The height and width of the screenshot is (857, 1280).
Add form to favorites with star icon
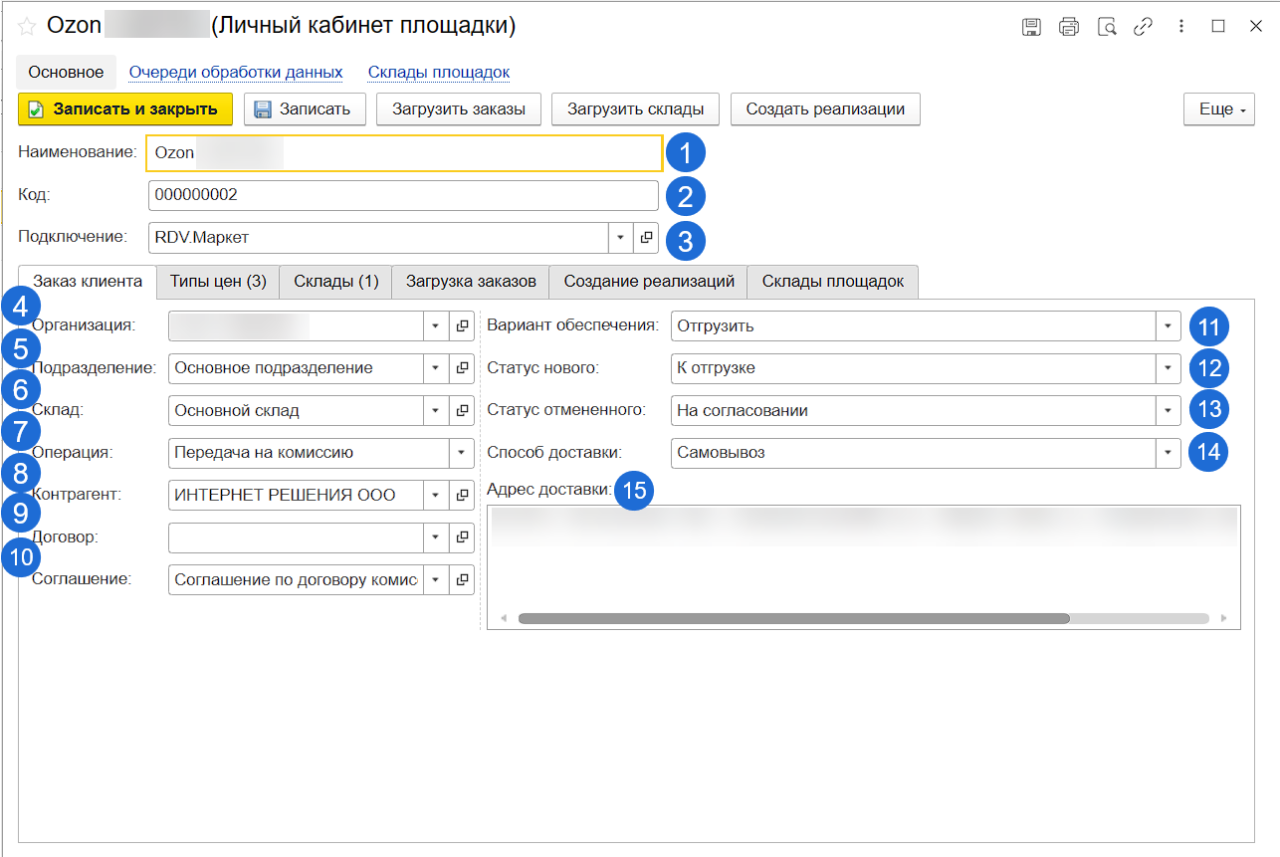(x=27, y=27)
